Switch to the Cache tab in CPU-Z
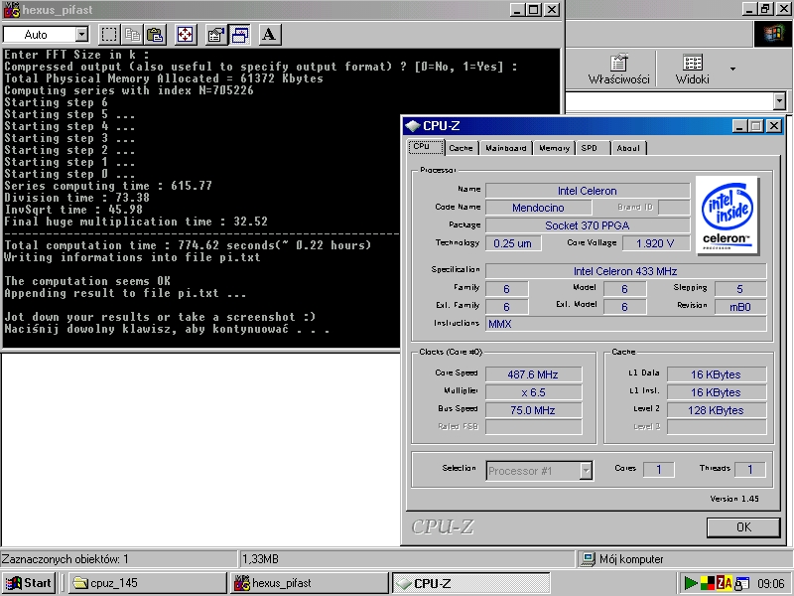Screen dimensions: 794x596 [461, 148]
